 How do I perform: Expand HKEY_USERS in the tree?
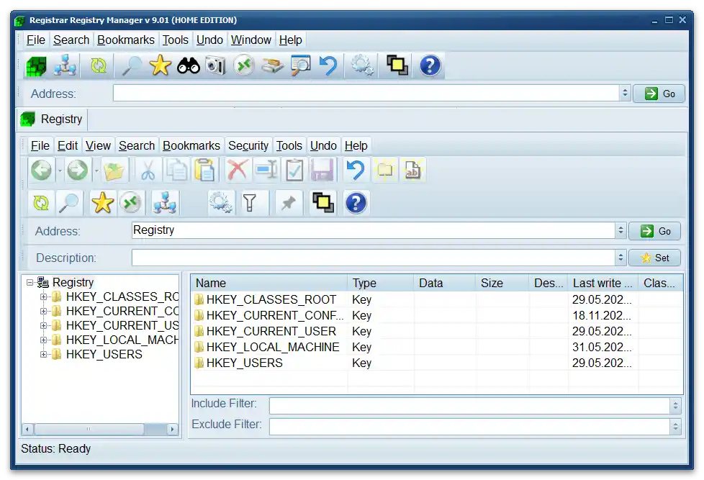pos(43,354)
